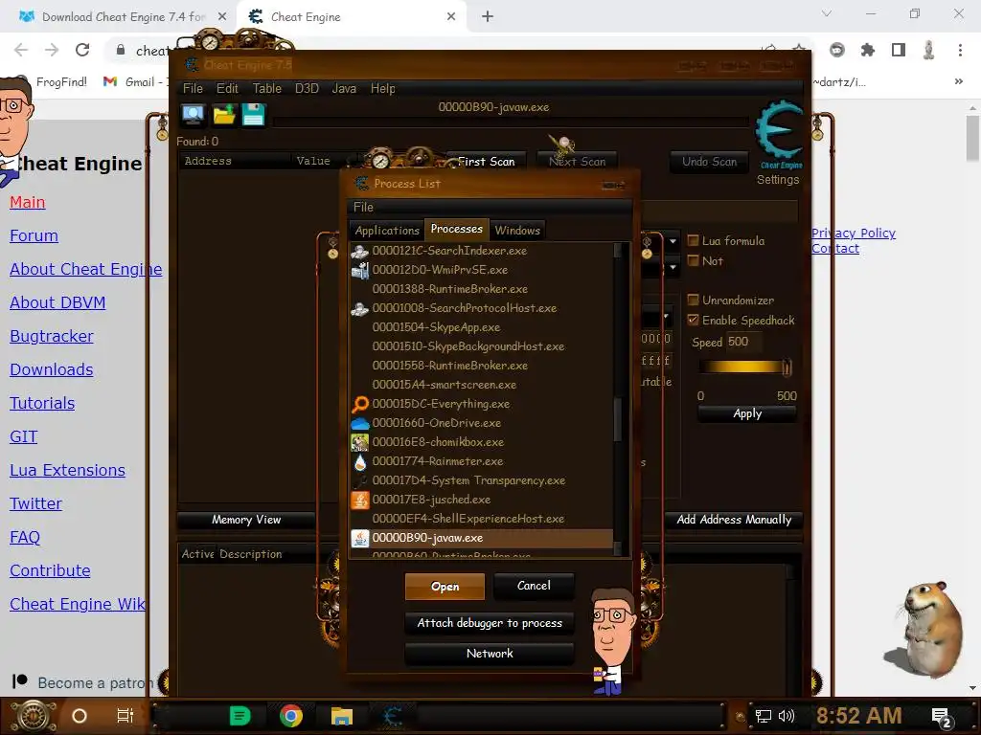Select the Processes tab
Image resolution: width=981 pixels, height=735 pixels.
[457, 230]
